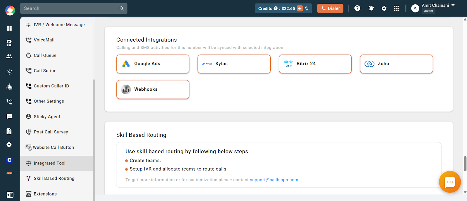Open the dashboard grid icon in sidebar
The height and width of the screenshot is (201, 467).
click(9, 28)
